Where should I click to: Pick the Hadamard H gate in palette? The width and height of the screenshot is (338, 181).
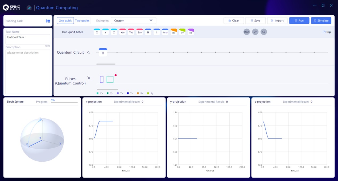pos(148,32)
